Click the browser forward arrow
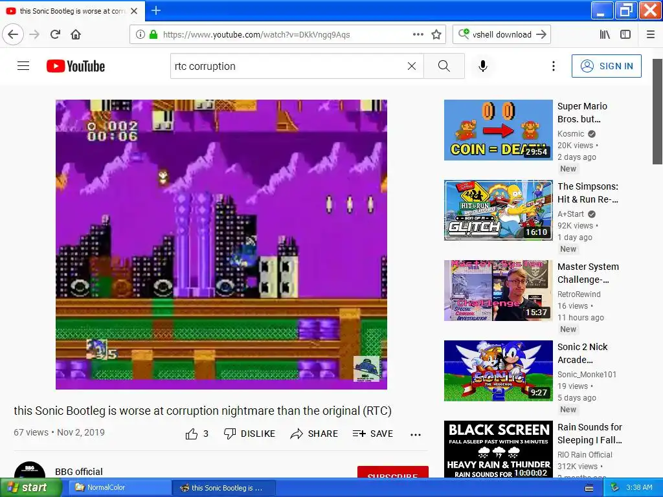This screenshot has height=497, width=663. (x=34, y=34)
